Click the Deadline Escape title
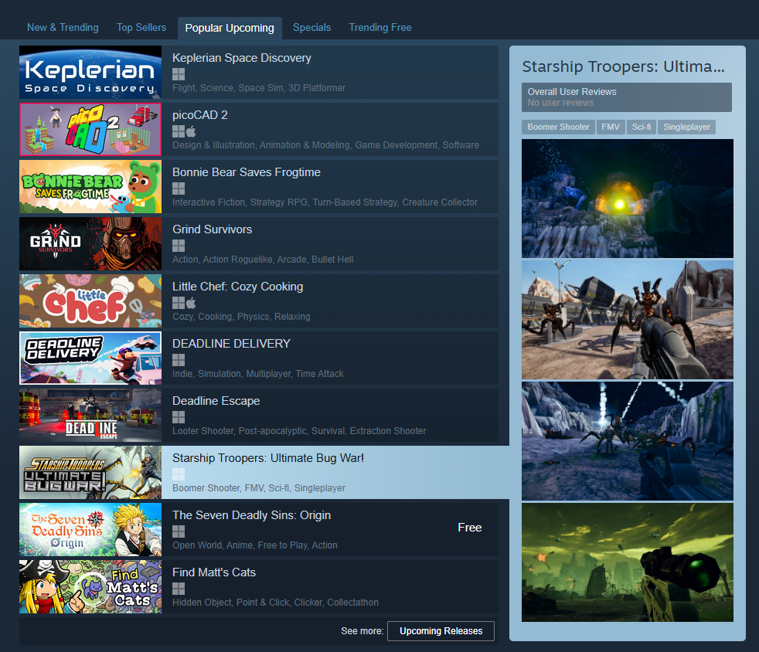The image size is (759, 652). click(x=216, y=401)
